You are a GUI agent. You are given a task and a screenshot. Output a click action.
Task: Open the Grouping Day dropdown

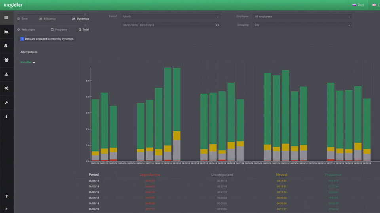click(302, 25)
